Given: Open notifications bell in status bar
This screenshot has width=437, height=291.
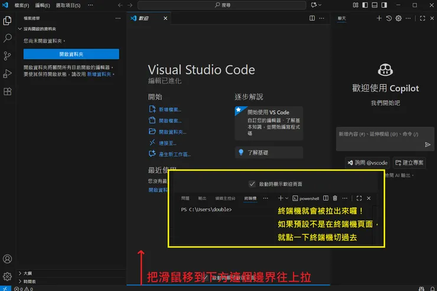Looking at the screenshot, I should [432, 289].
